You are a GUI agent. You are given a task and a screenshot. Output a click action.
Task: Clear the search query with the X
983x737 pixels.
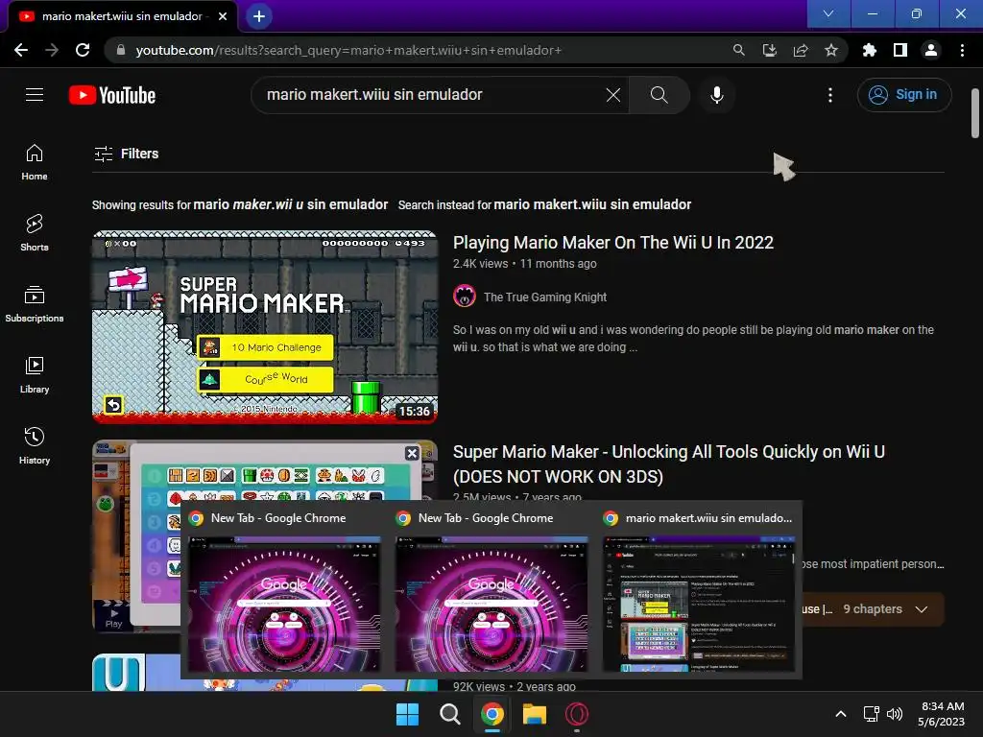(613, 95)
